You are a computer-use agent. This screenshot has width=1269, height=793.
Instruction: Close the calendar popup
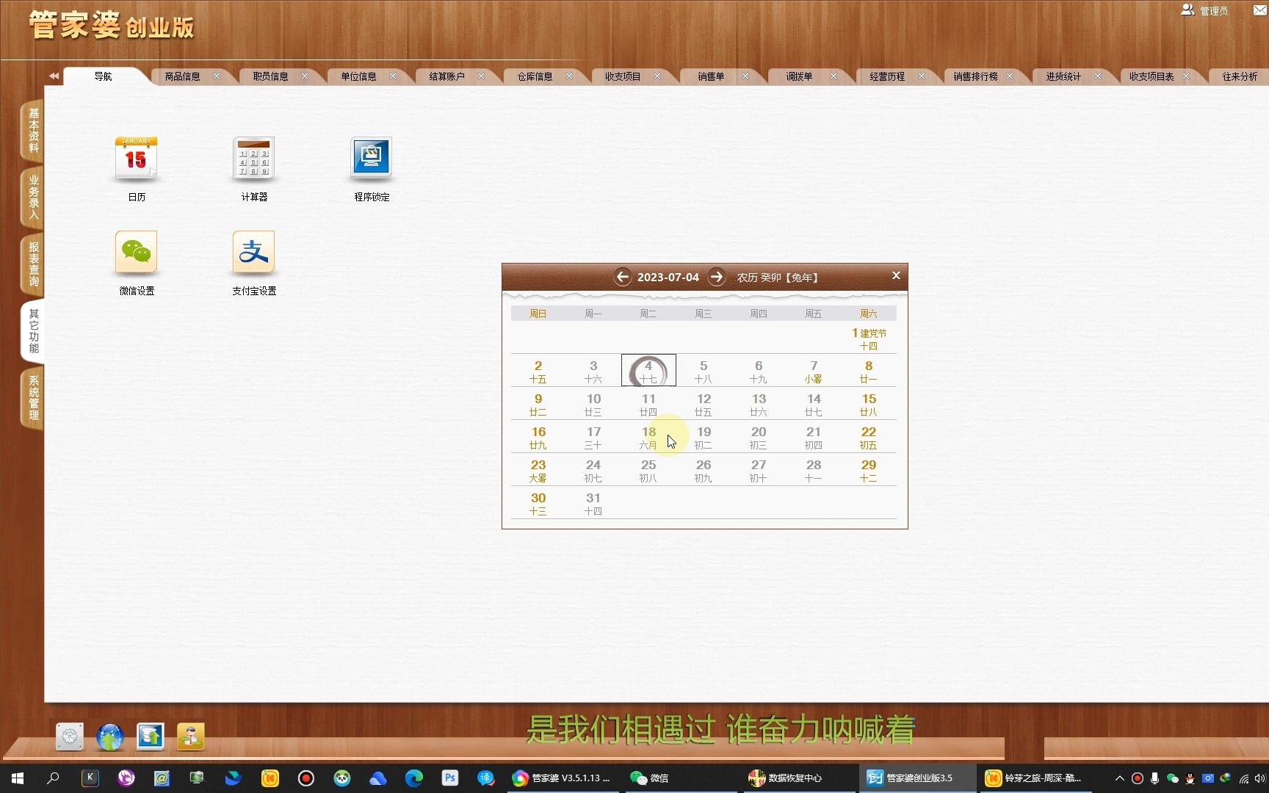pos(896,275)
